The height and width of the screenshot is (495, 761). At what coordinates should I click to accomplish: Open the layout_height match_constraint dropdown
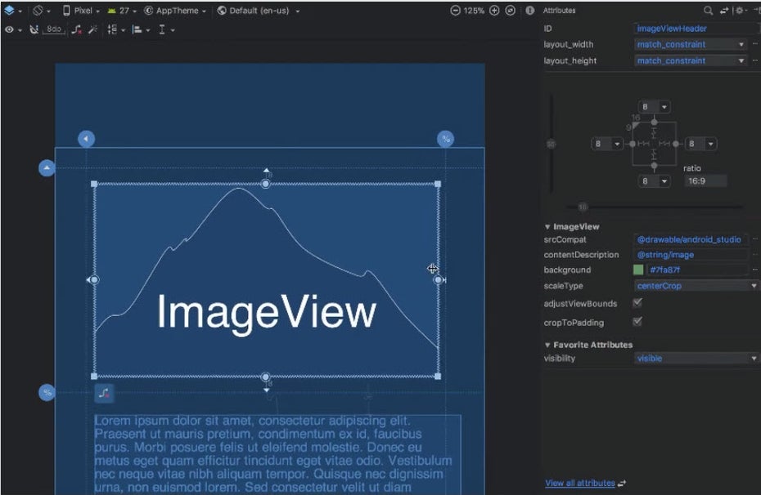coord(690,60)
